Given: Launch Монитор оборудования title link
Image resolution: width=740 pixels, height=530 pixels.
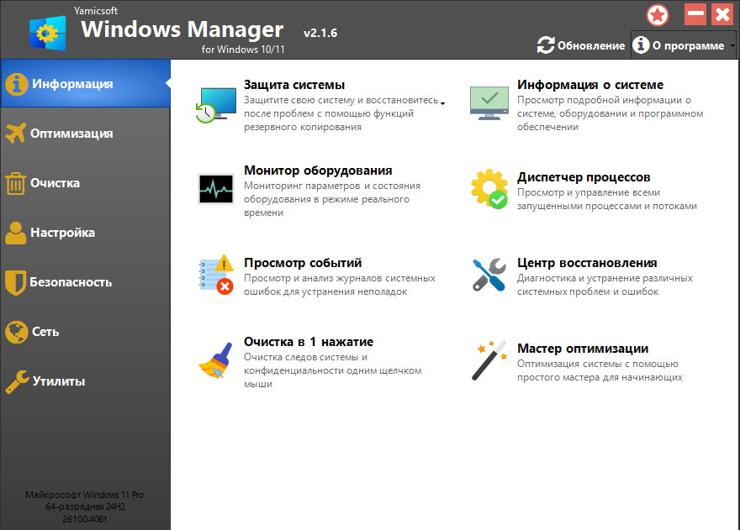Looking at the screenshot, I should coord(318,171).
